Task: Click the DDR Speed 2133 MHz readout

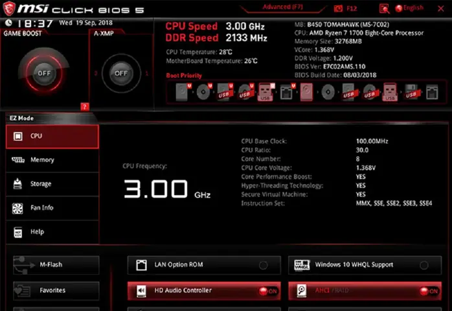Action: (216, 38)
